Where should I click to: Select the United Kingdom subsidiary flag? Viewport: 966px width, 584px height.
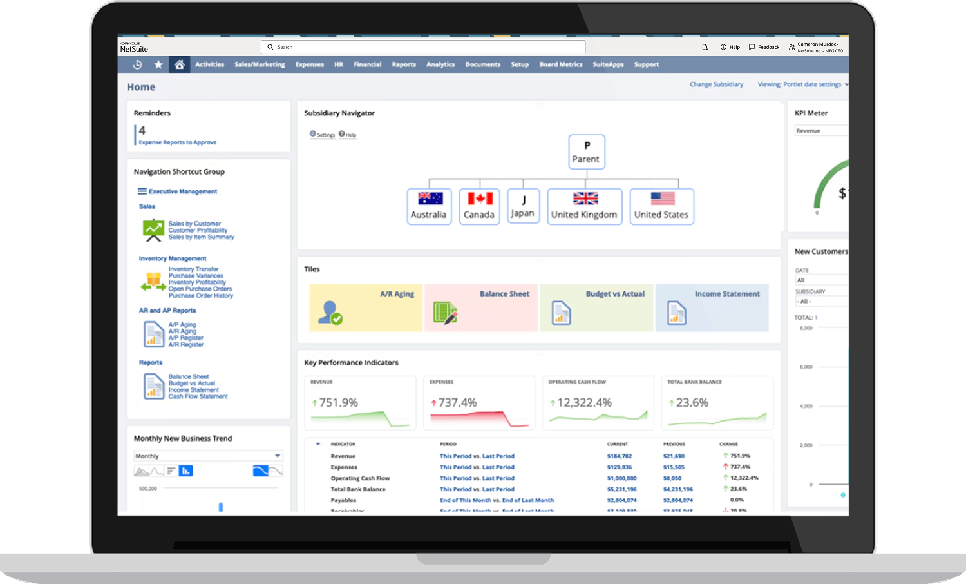pos(585,199)
